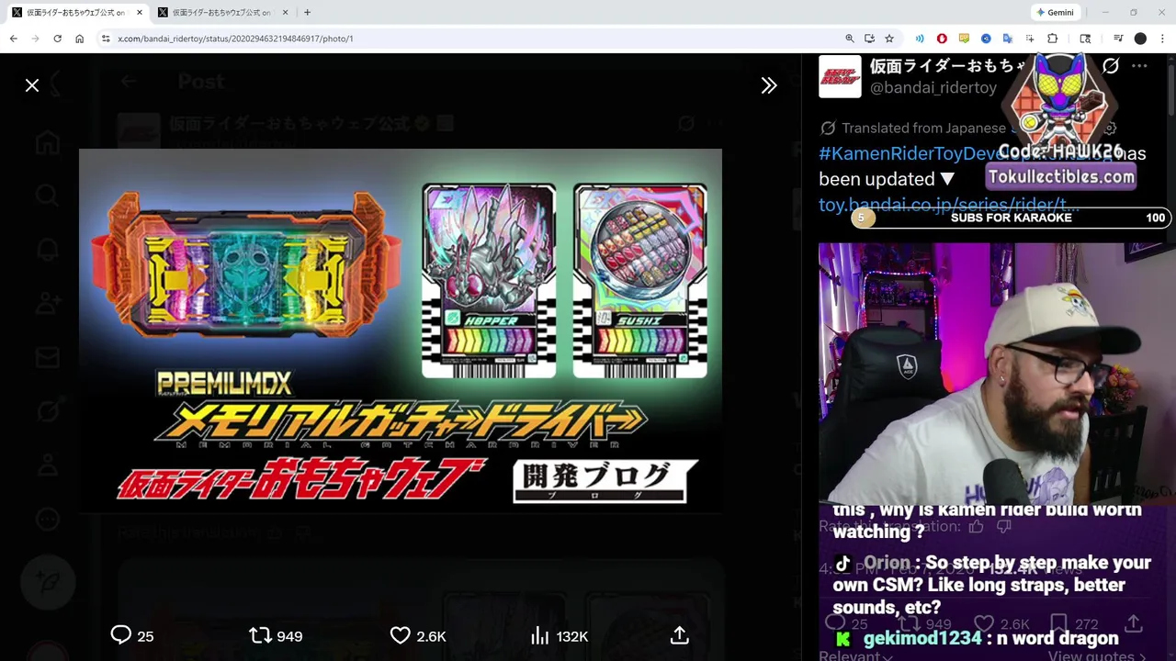
Task: Open the Memorial Gotchard Driver image
Action: (401, 330)
